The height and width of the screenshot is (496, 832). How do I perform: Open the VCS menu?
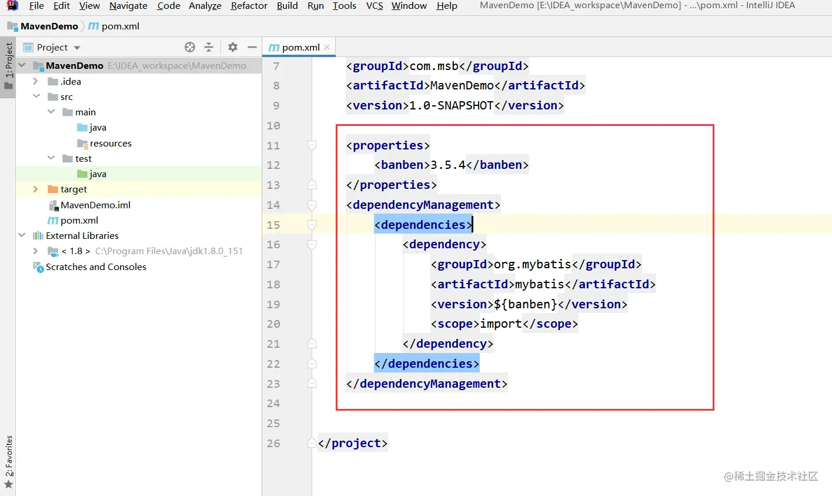pos(375,6)
